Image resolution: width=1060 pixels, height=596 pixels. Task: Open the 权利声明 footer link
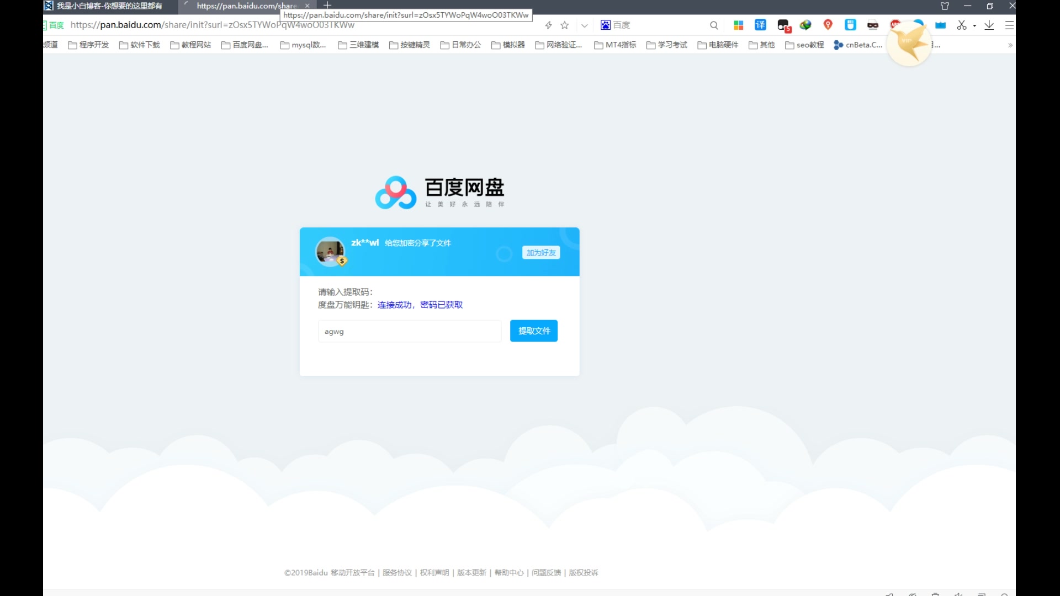(434, 573)
